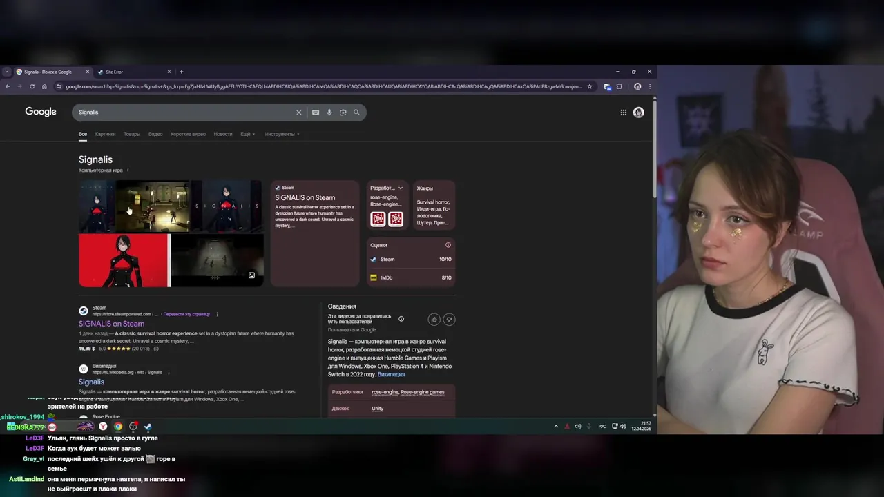Open the on-screen keyboard input tool

click(x=316, y=113)
